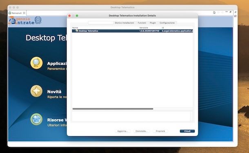Click the Novità link in the welcome page

[x=54, y=92]
